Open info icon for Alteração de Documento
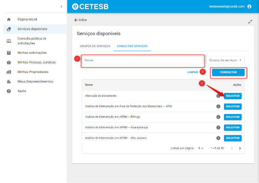 218,96
